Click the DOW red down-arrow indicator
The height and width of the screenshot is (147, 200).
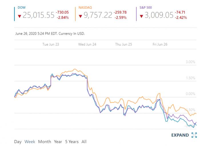pos(19,16)
